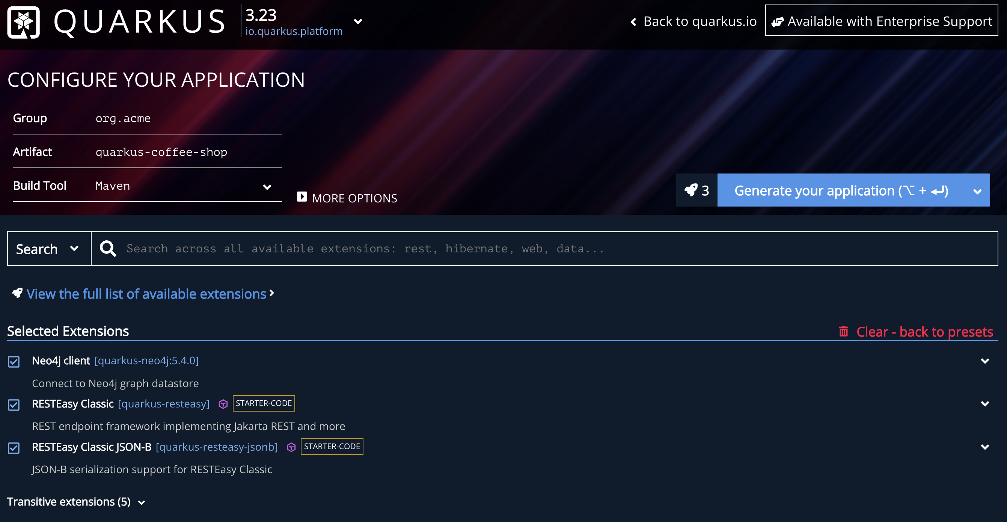The width and height of the screenshot is (1007, 522).
Task: Click the purple cube icon beside quarkus-resteasy
Action: pyautogui.click(x=223, y=404)
